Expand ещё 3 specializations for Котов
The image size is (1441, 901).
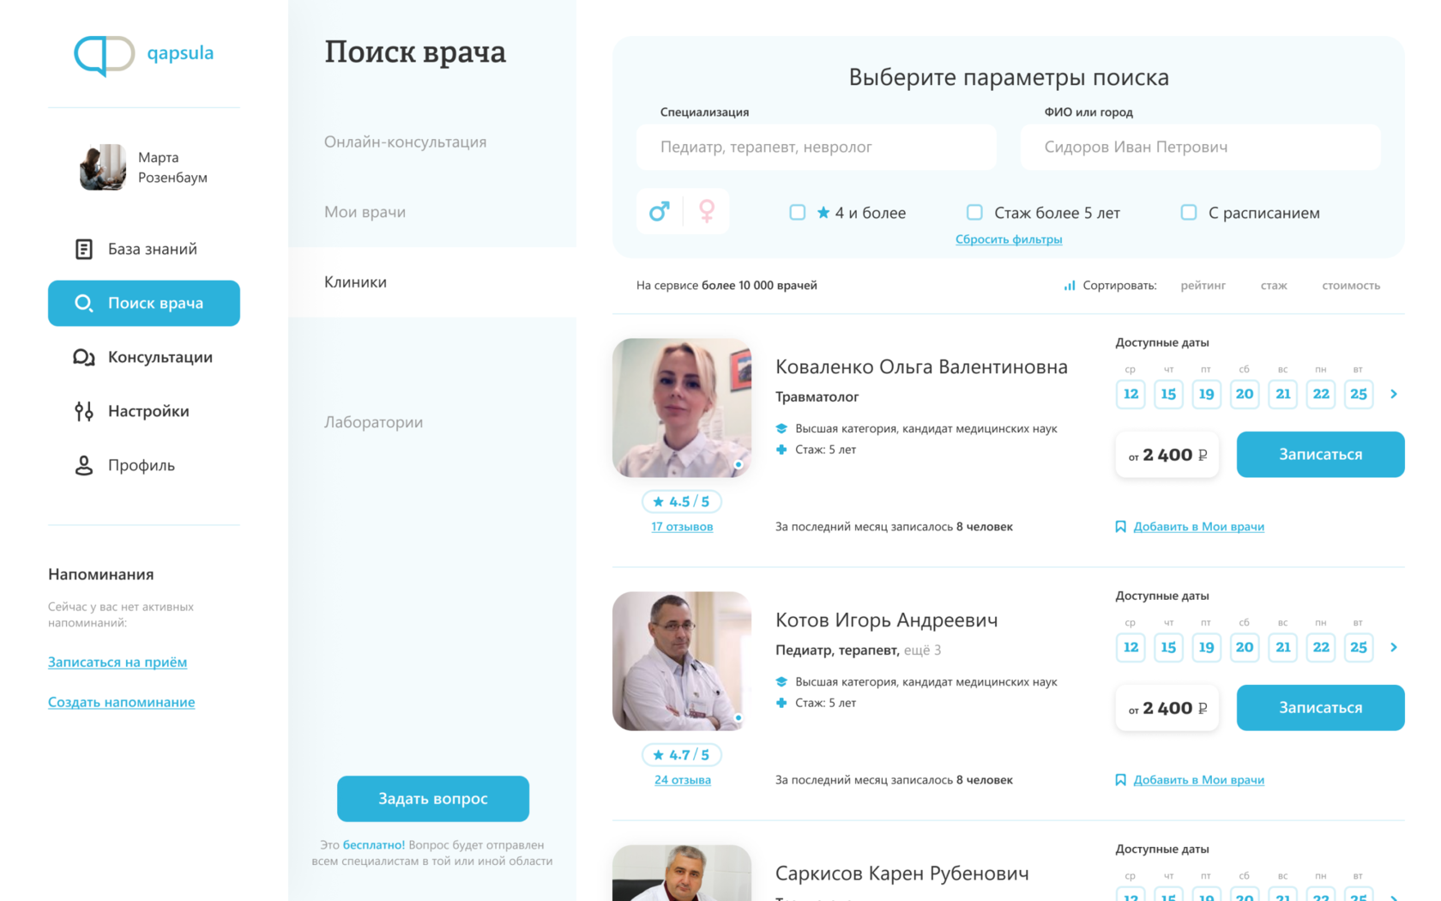(922, 650)
